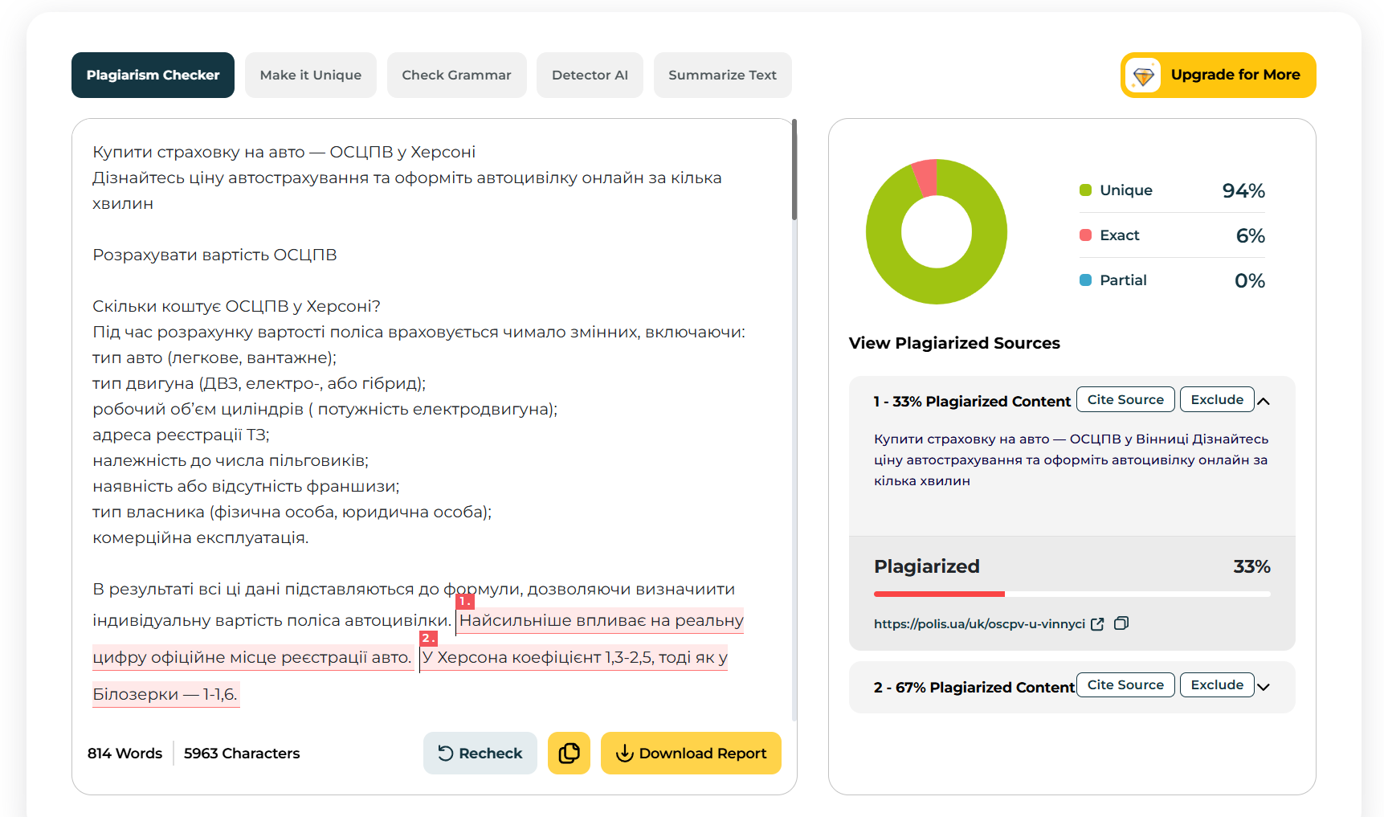Click highlighted sentence starting 'Найсильніше впливає'
This screenshot has width=1384, height=817.
(x=601, y=620)
